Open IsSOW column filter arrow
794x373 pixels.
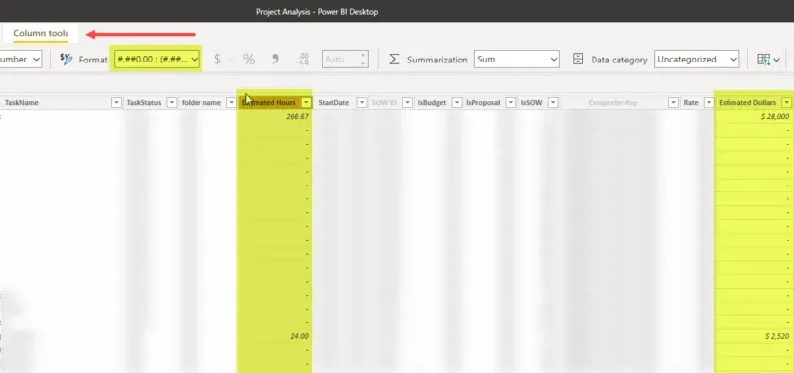point(553,103)
